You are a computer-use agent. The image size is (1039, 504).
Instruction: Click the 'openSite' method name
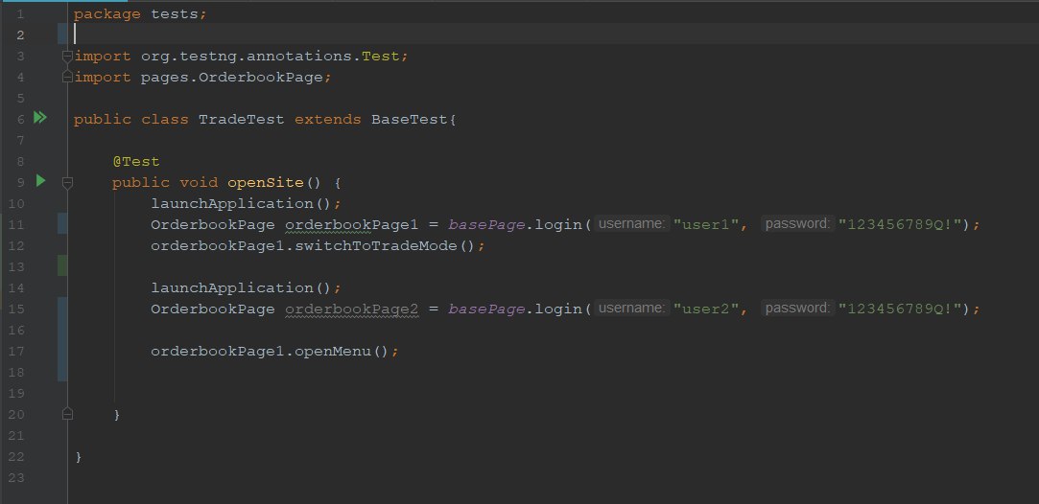(x=265, y=183)
